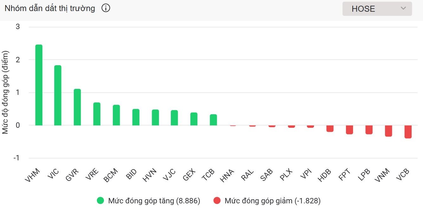Click the HDB axis label
This screenshot has height=216, width=423.
pyautogui.click(x=325, y=175)
